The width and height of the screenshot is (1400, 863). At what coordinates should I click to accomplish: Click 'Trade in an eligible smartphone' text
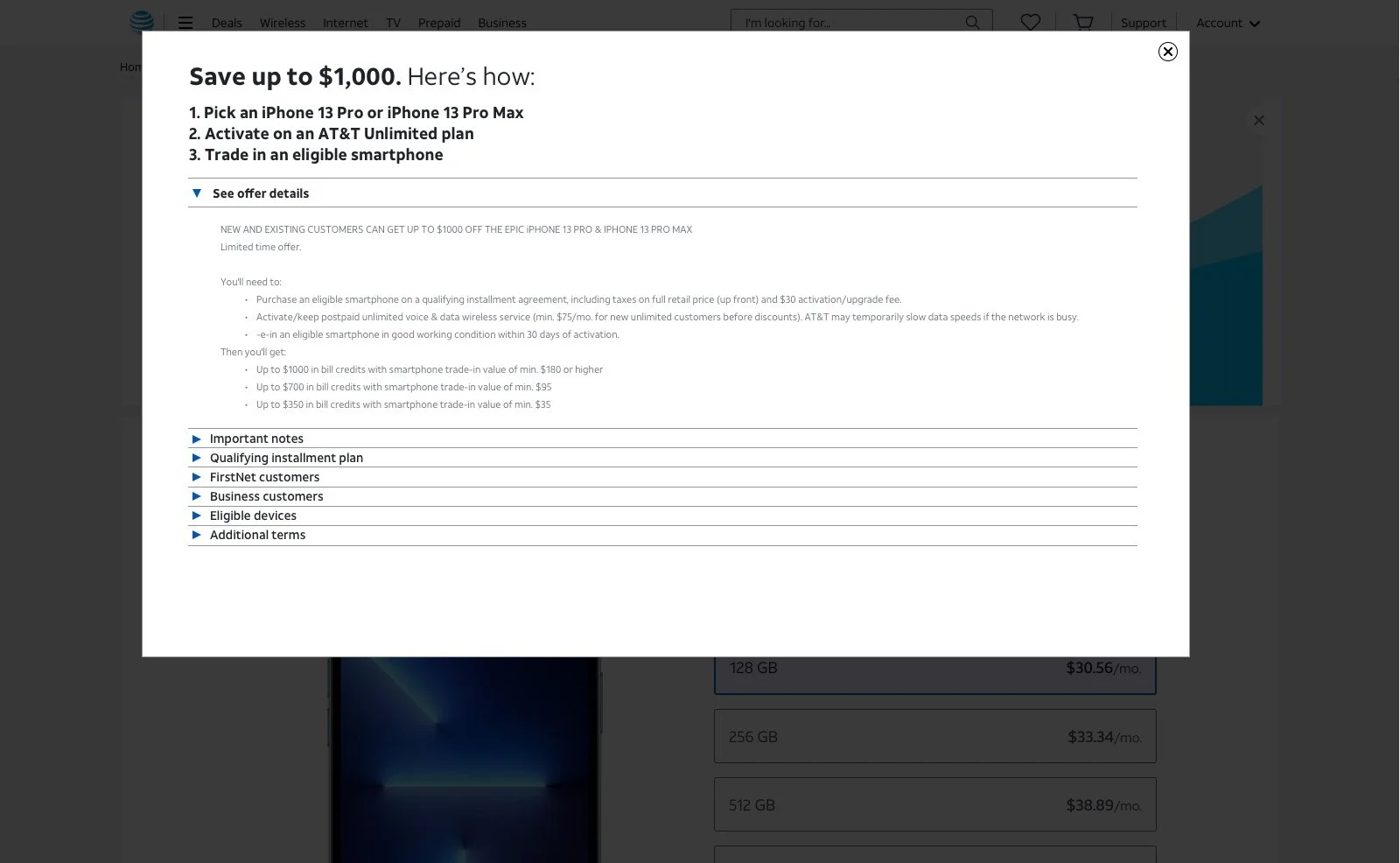click(324, 154)
